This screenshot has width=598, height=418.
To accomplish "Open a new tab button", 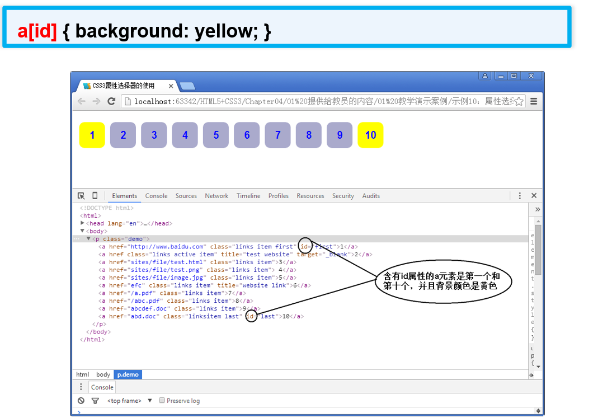I will pos(187,86).
